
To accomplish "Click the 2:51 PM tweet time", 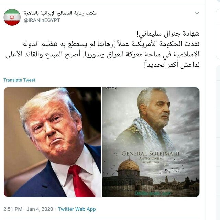I will click(x=13, y=209).
